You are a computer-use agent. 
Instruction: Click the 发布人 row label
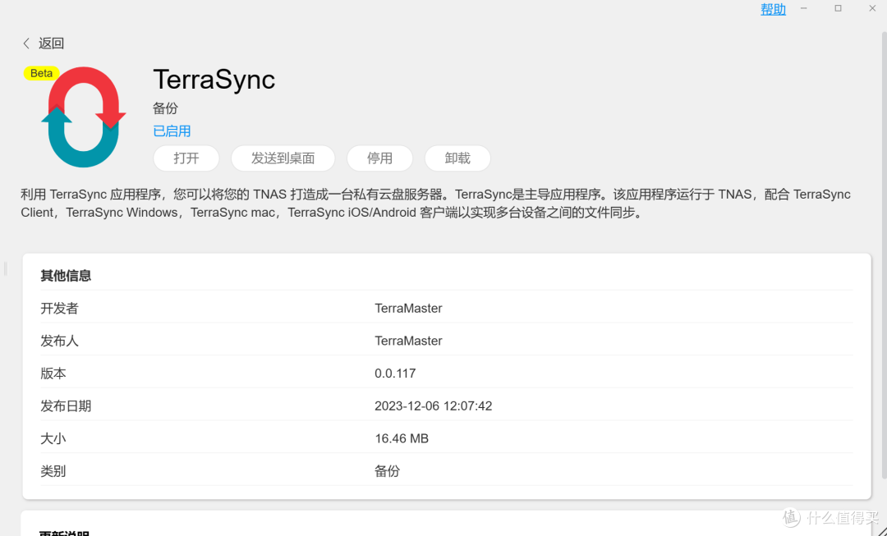59,341
